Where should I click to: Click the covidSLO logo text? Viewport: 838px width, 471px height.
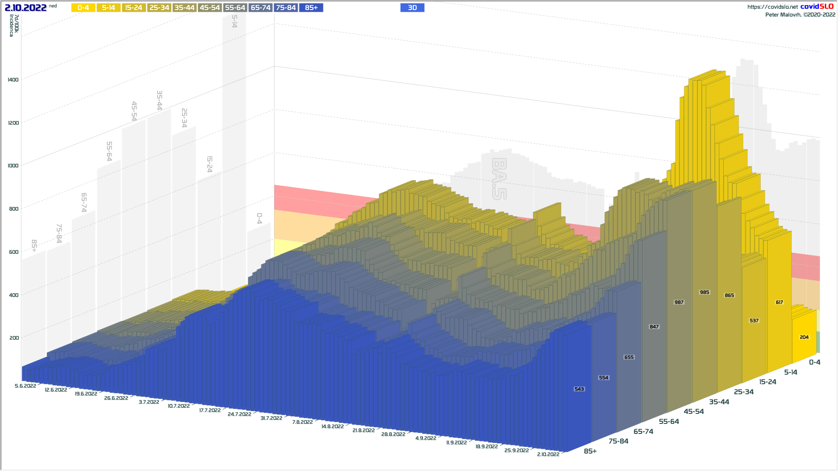(817, 7)
